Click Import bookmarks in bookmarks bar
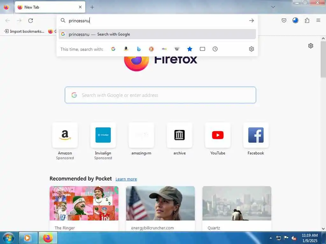The image size is (326, 244). tap(24, 31)
